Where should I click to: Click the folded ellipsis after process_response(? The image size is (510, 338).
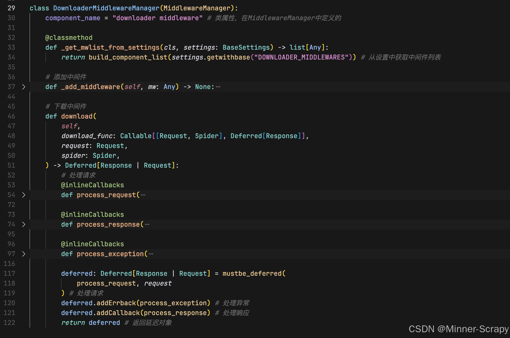coord(147,224)
